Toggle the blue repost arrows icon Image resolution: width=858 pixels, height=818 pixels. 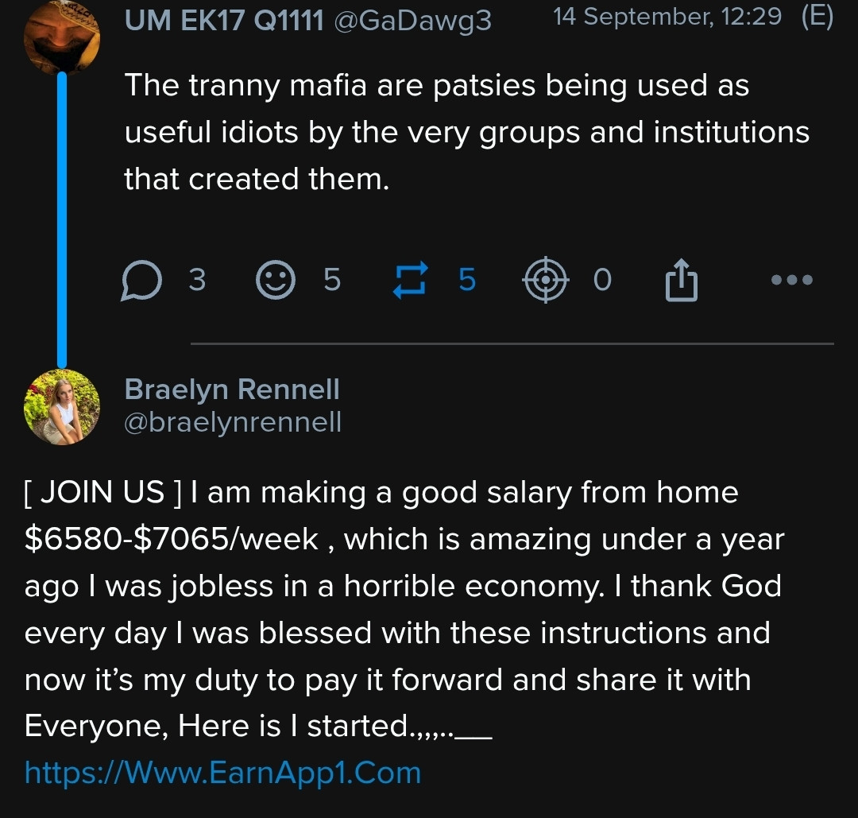411,281
